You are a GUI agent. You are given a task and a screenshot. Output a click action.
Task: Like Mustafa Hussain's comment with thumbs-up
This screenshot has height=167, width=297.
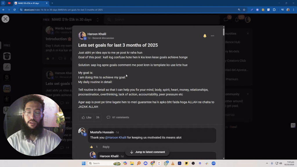[x=91, y=147]
